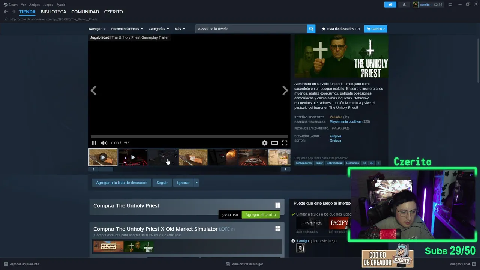Expand the Más dropdown menu

[180, 29]
